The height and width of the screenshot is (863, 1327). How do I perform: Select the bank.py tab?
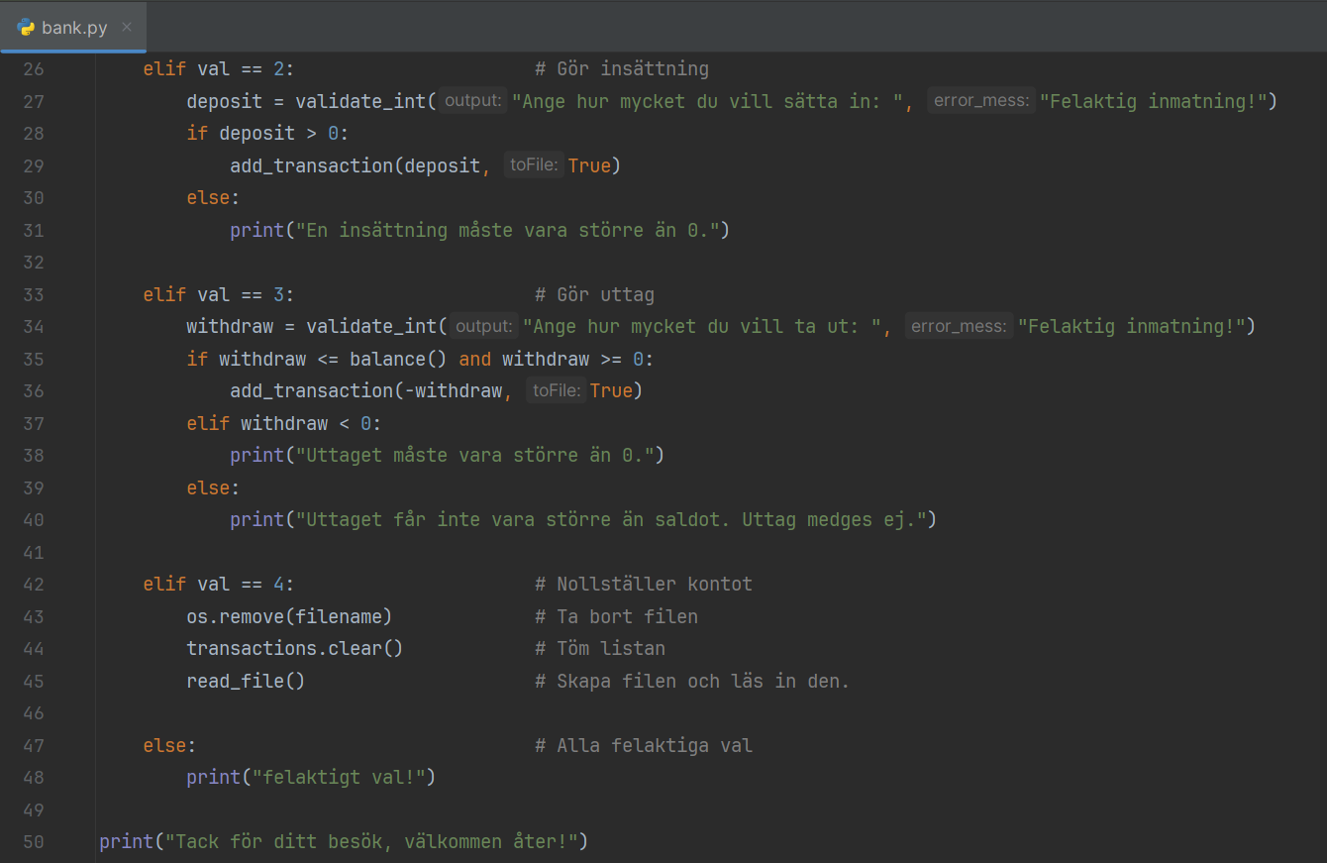(x=74, y=27)
